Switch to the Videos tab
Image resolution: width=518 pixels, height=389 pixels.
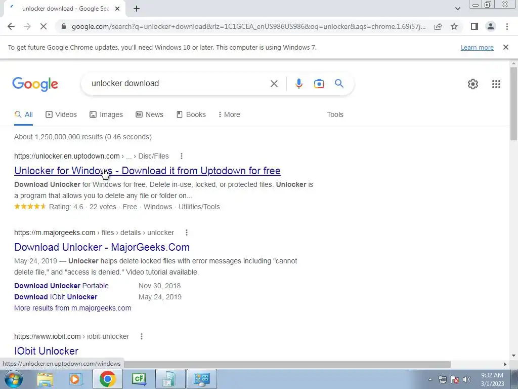[61, 114]
